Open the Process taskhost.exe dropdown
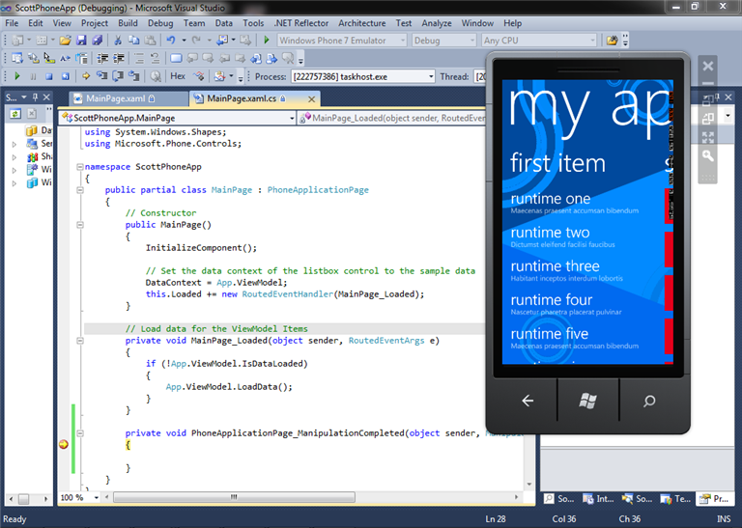This screenshot has height=528, width=742. 431,76
